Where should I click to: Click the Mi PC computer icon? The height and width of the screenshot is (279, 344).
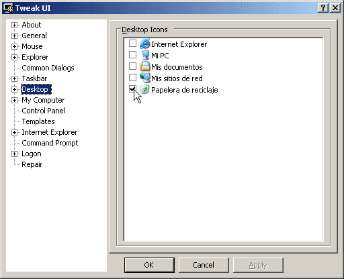tap(145, 55)
